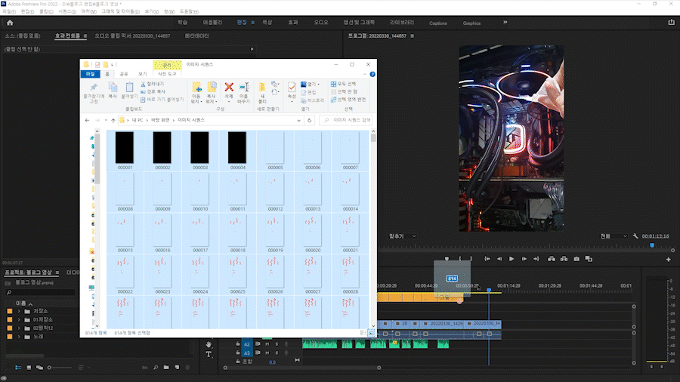Click the Export Frame camera icon

576,259
